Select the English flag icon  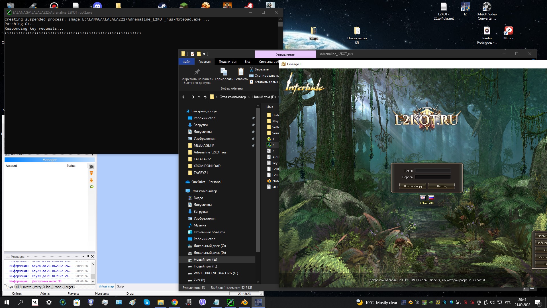[x=423, y=198]
